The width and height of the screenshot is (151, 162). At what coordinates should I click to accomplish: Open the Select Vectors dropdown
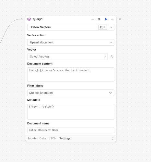coord(67,57)
